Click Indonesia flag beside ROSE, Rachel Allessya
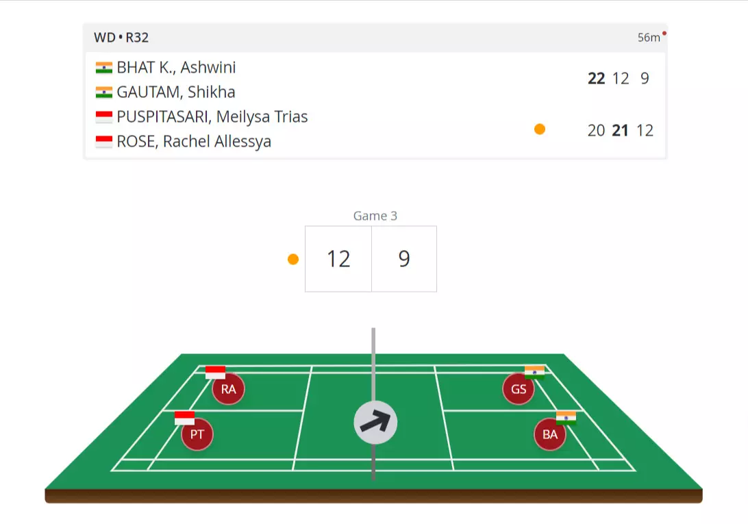Screen dimensions: 748x524 104,142
